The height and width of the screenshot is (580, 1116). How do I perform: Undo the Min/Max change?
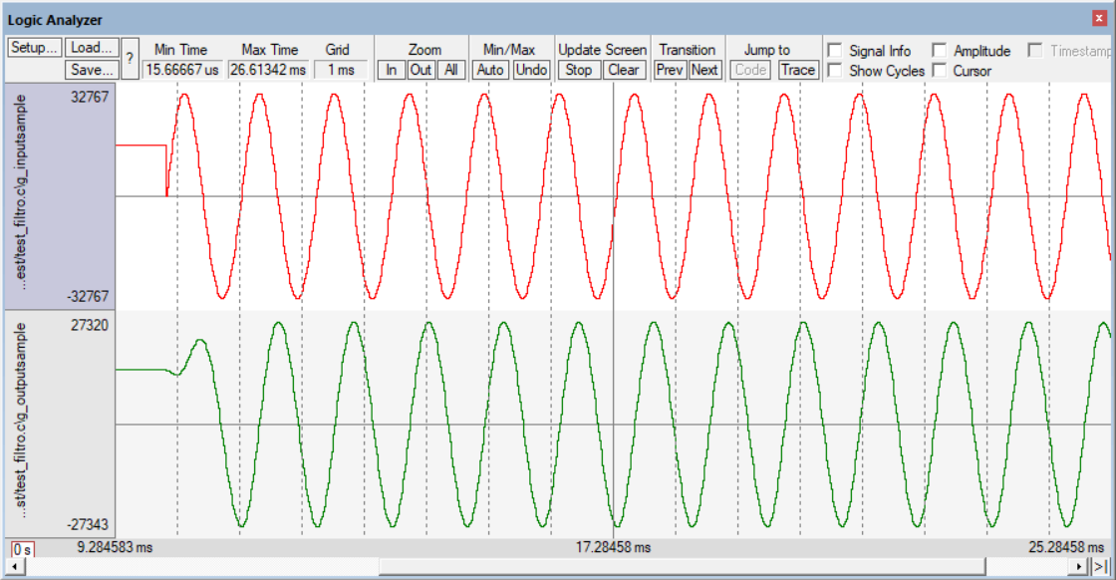point(531,70)
